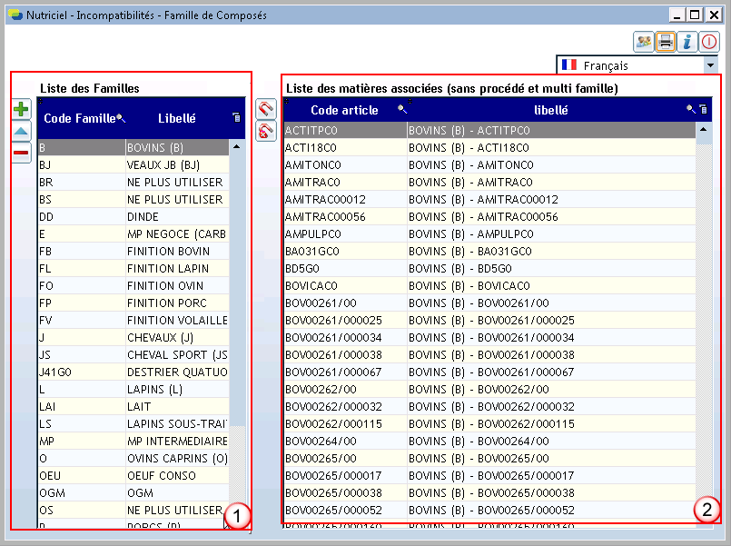
Task: Select family row CHEVAL SPORT
Action: pos(133,354)
